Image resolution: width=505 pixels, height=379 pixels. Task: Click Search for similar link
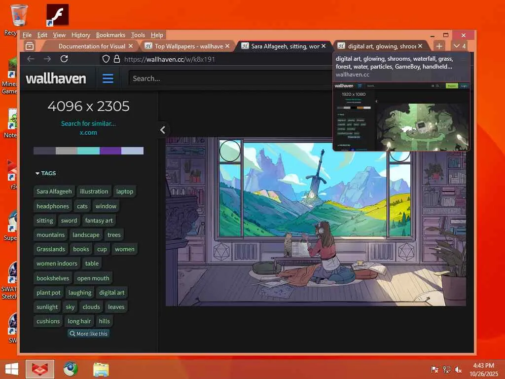[x=88, y=123]
